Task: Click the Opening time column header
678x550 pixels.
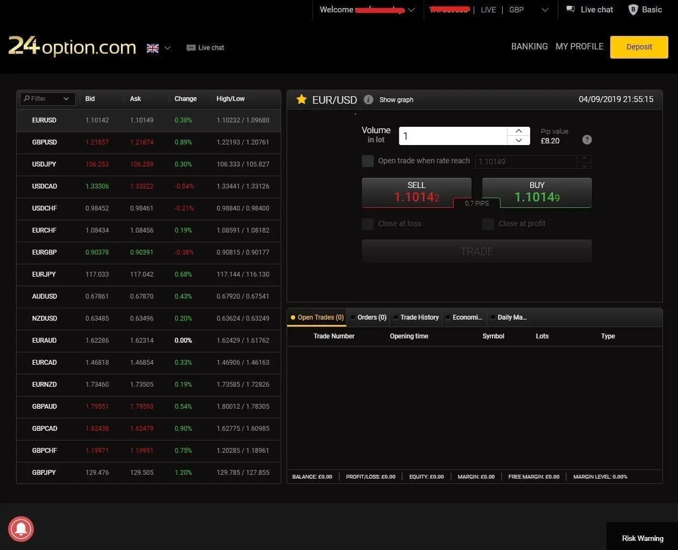Action: click(409, 336)
